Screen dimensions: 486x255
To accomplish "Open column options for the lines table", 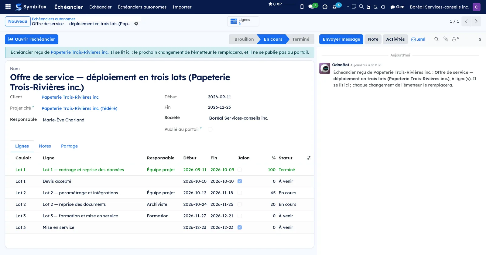I will tap(309, 158).
